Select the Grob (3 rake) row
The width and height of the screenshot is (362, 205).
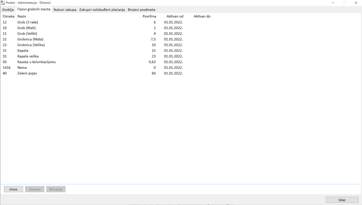click(28, 22)
